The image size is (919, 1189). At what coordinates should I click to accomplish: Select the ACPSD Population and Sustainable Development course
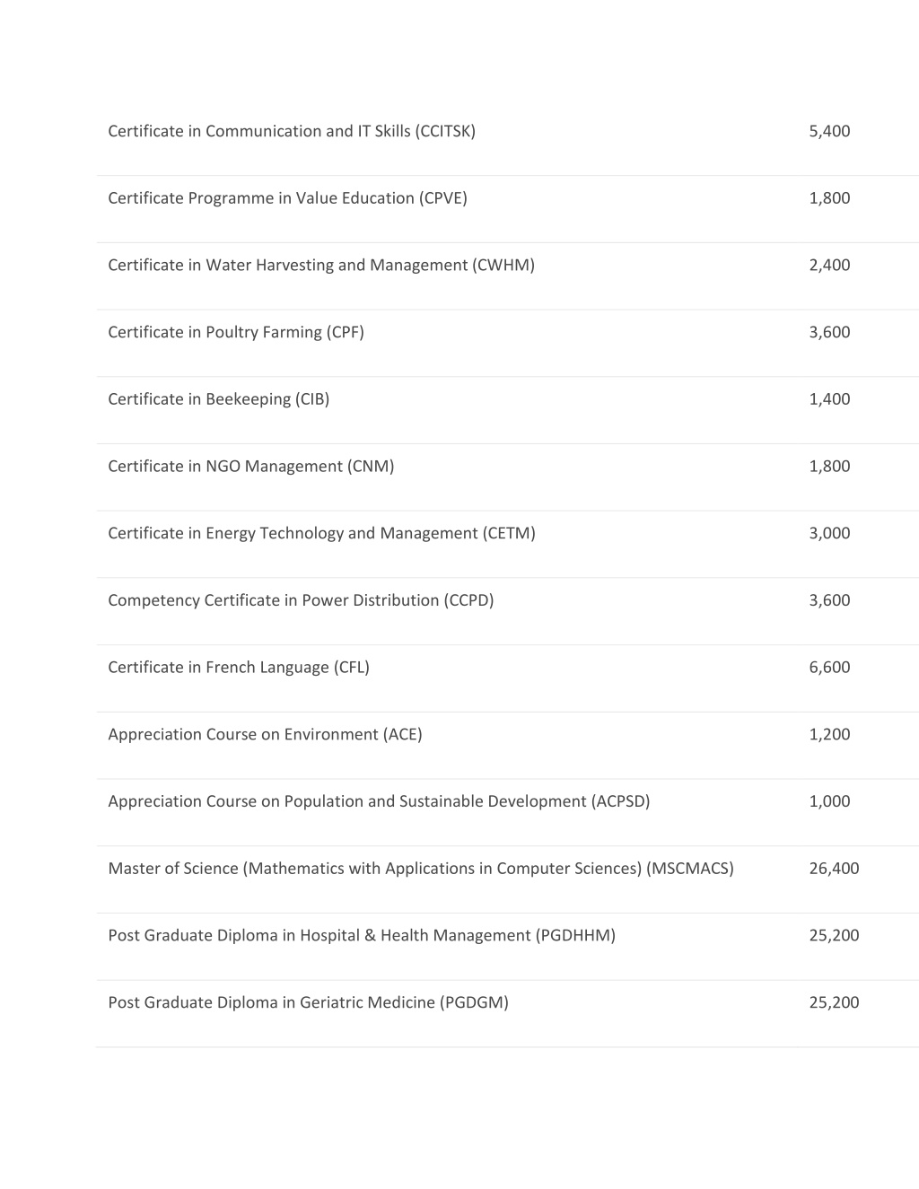click(x=379, y=801)
